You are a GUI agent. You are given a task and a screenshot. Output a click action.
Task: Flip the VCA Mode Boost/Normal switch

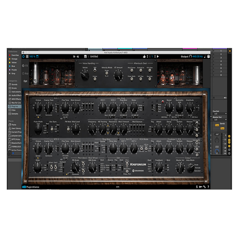pos(142,148)
